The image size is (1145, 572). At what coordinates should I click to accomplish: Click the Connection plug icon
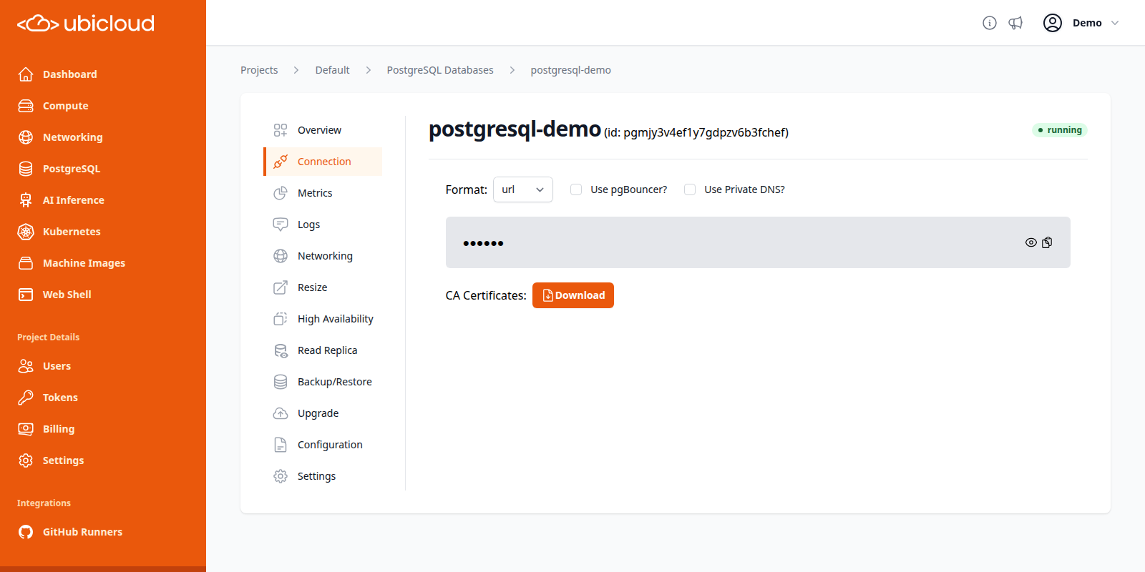pos(281,162)
